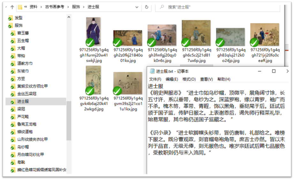Open 格式(O) menu in Notepad

click(189, 79)
